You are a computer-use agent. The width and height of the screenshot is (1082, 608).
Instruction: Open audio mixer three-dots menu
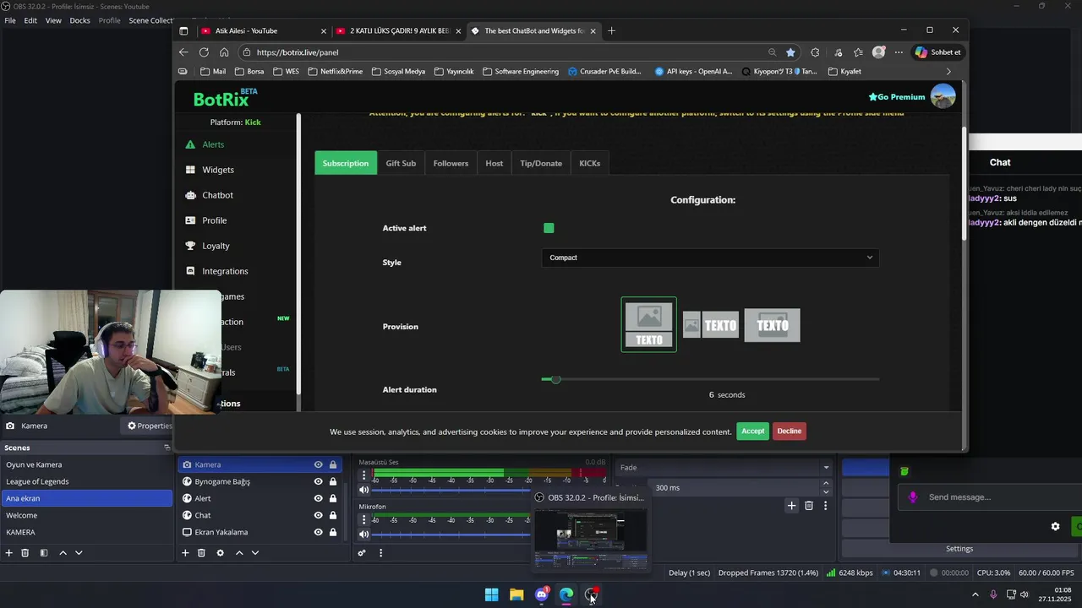tap(380, 553)
